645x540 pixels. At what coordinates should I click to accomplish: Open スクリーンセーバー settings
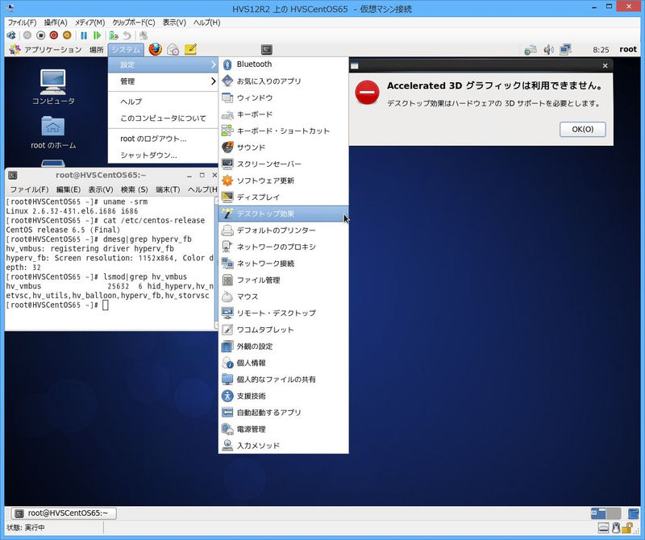point(284,164)
